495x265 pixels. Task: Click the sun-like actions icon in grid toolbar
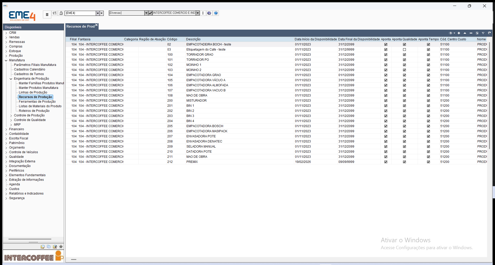pyautogui.click(x=451, y=33)
